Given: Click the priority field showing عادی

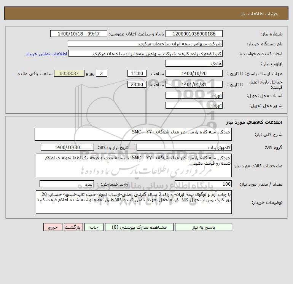Looking at the screenshot, I should (194, 63).
